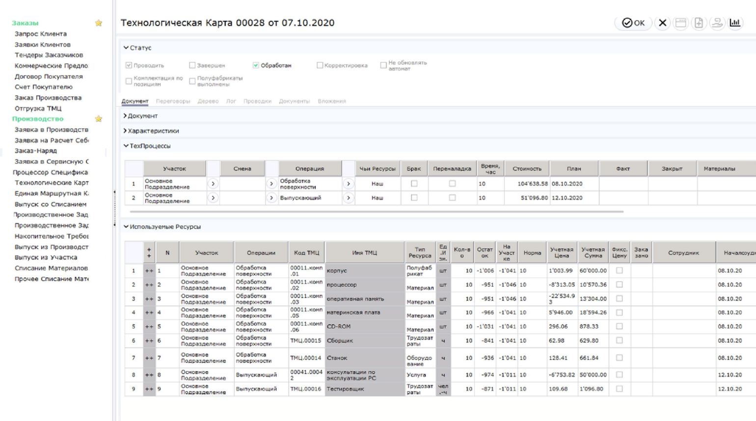Toggle the Завершен checkbox
The width and height of the screenshot is (756, 421).
pos(192,65)
